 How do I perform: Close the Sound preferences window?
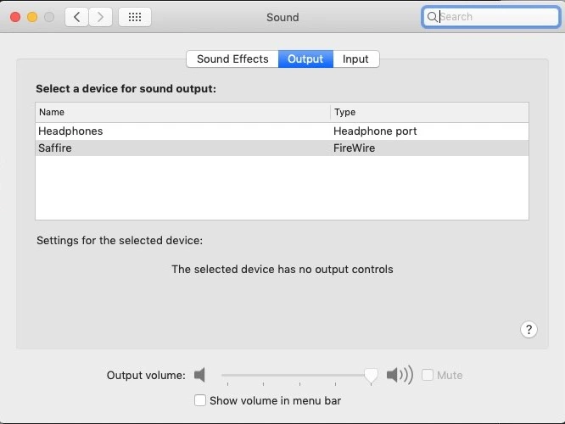(15, 17)
